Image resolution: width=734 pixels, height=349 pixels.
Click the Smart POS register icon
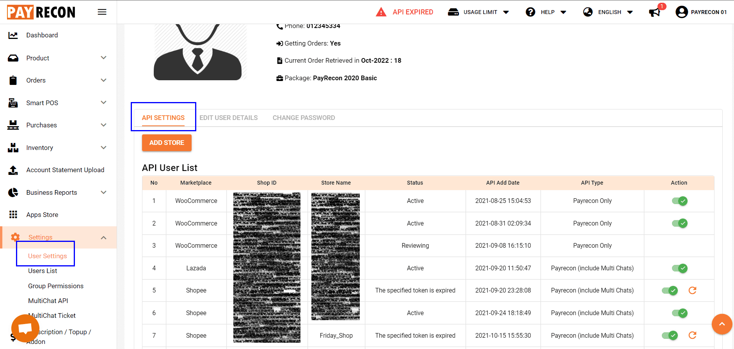13,103
